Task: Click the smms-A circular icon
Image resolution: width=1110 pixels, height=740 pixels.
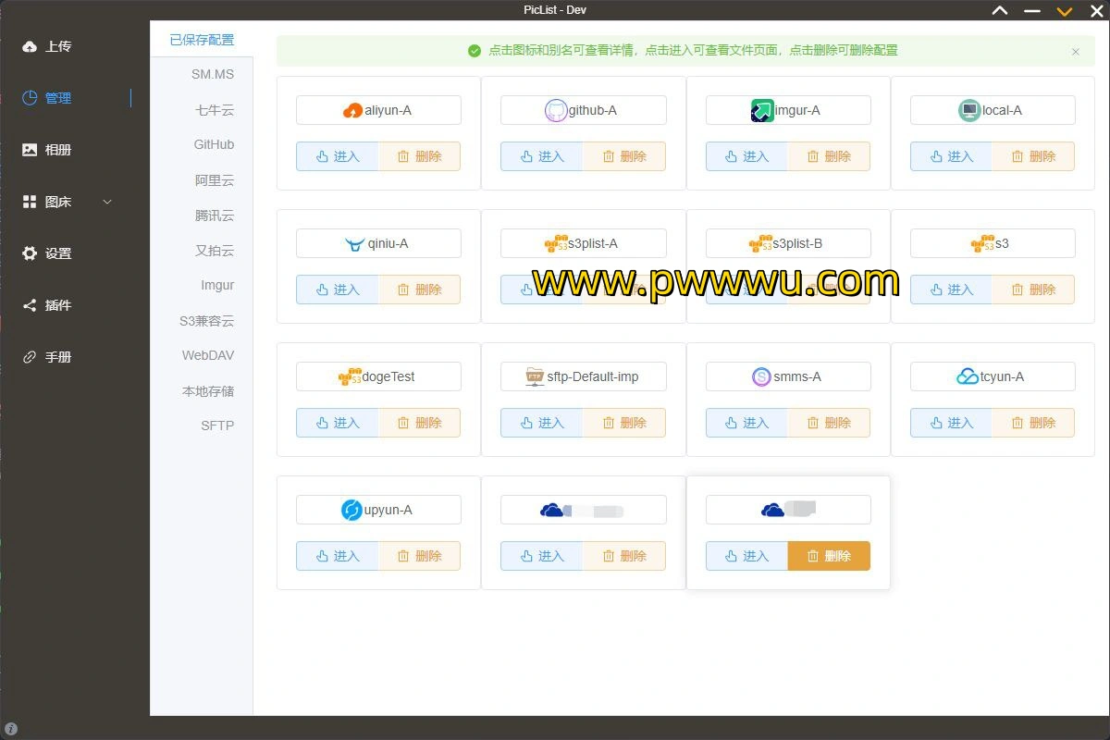Action: pos(761,377)
